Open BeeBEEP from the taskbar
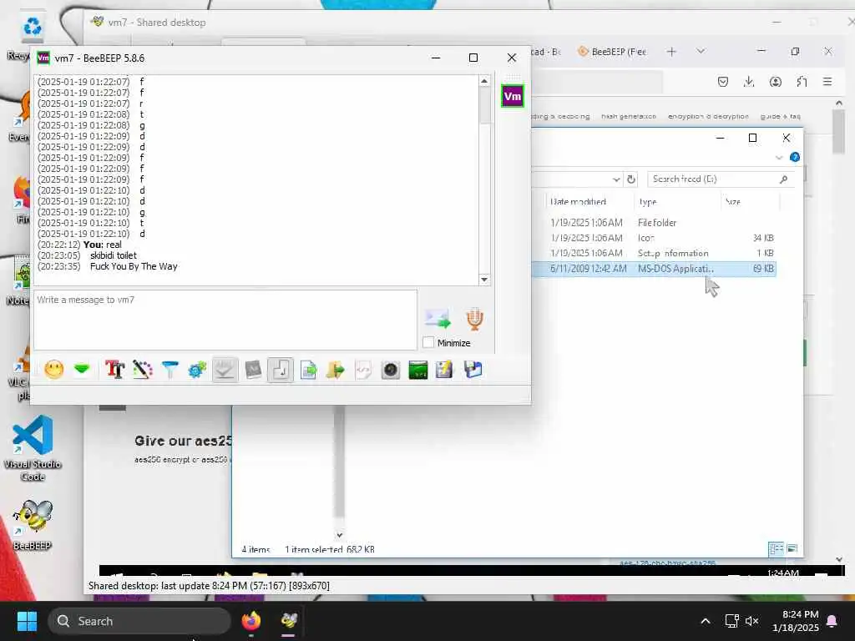This screenshot has width=855, height=641. tap(289, 621)
